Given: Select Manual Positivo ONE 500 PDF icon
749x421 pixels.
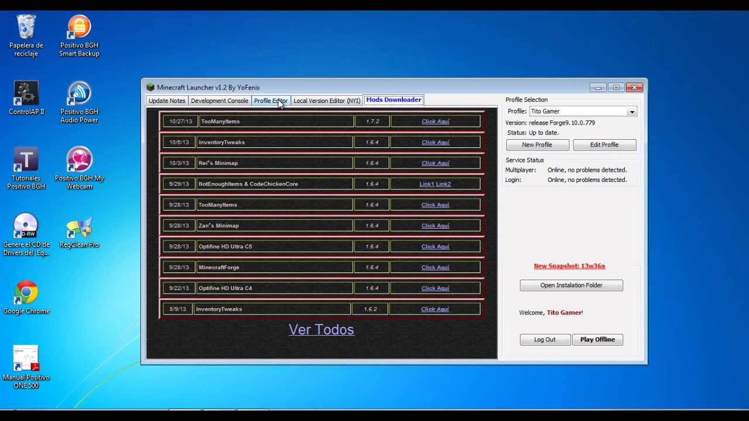Looking at the screenshot, I should pyautogui.click(x=26, y=367).
